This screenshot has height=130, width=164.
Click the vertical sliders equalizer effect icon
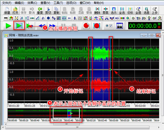(x=80, y=18)
